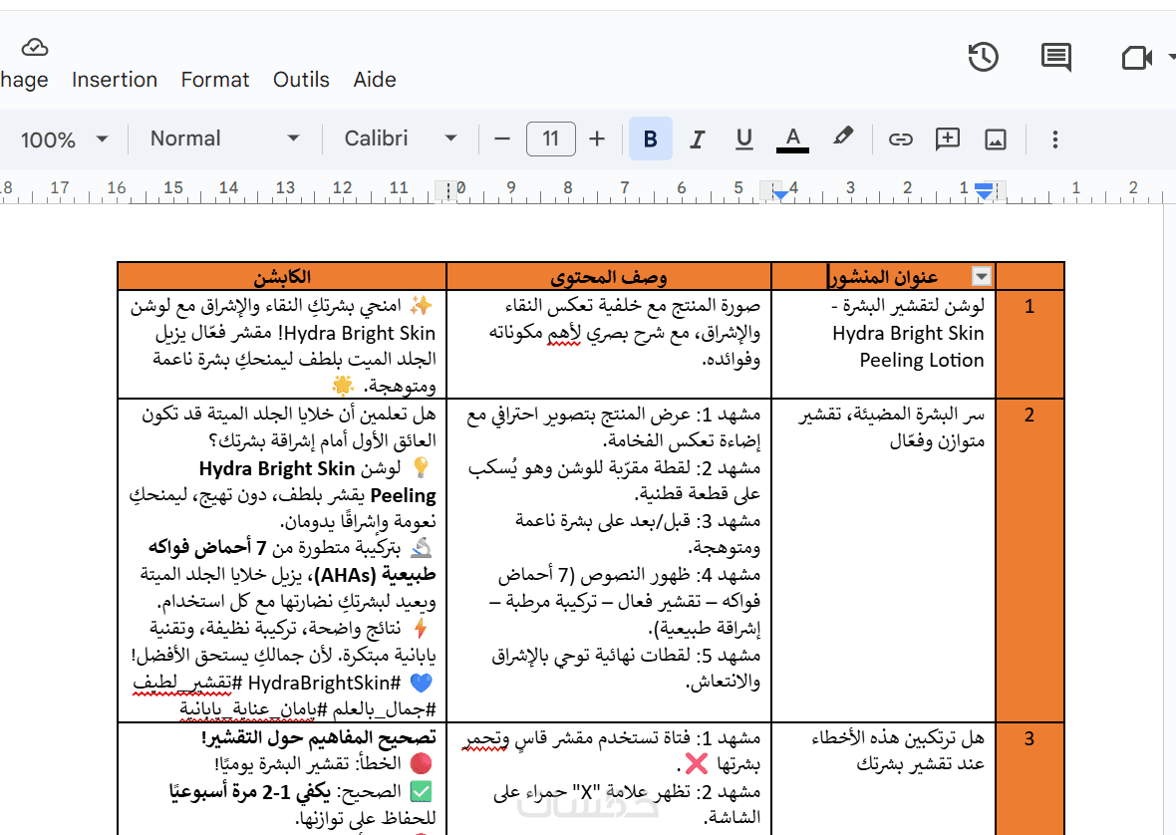Toggle italic formatting
This screenshot has width=1176, height=835.
[x=697, y=139]
